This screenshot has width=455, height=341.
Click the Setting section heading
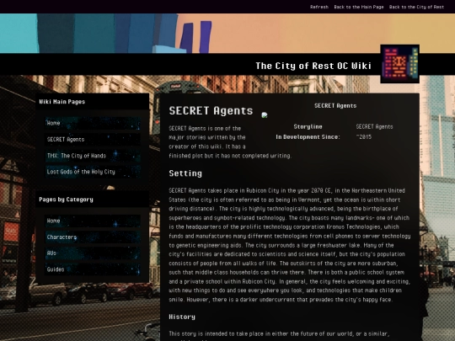(185, 173)
